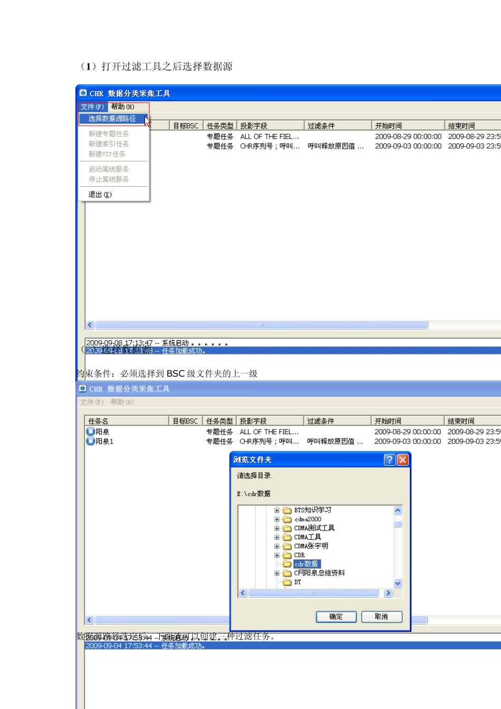Choose 停止离线服务 menu entry

(109, 179)
